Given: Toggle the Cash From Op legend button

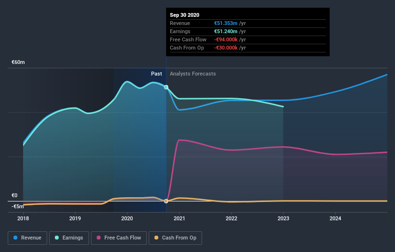Looking at the screenshot, I should [175, 238].
